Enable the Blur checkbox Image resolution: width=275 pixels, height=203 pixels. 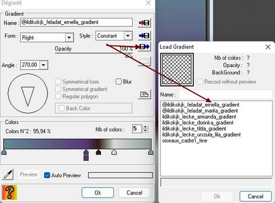point(118,82)
